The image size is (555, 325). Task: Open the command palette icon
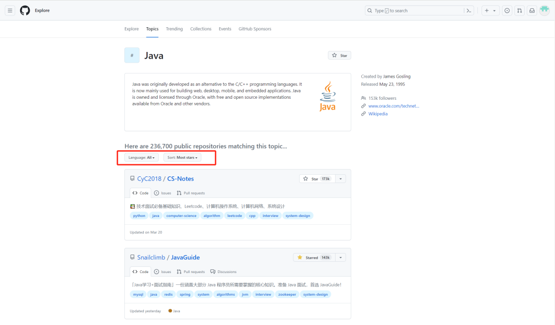pos(469,11)
